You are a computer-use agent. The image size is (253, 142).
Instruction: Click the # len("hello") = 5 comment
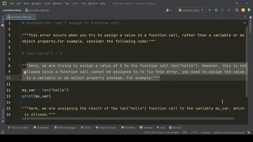pos(42,54)
